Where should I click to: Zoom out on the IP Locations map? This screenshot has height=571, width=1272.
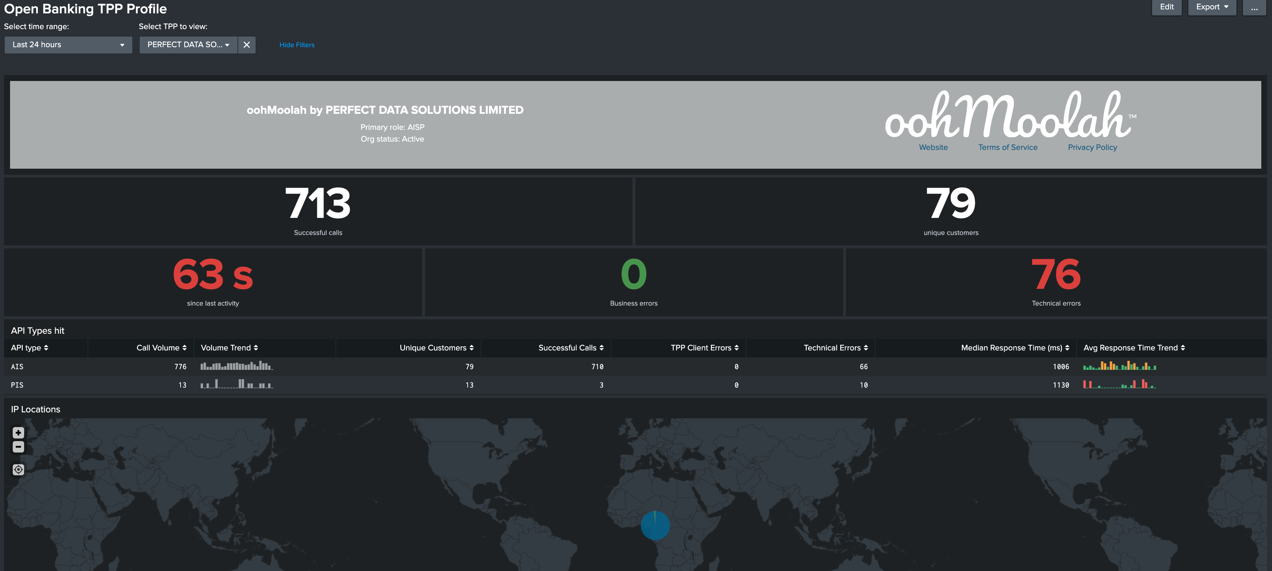click(x=18, y=446)
